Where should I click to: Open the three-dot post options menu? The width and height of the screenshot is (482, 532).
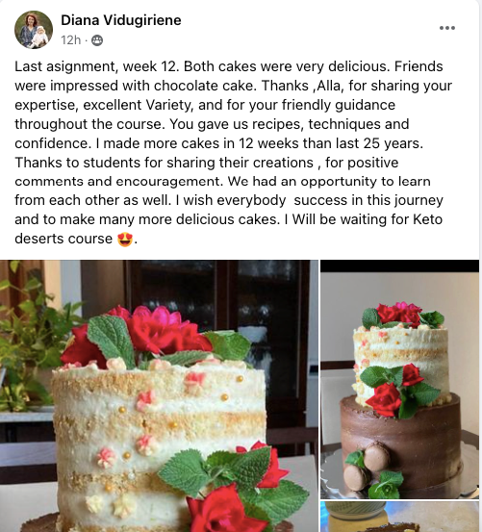pos(446,28)
